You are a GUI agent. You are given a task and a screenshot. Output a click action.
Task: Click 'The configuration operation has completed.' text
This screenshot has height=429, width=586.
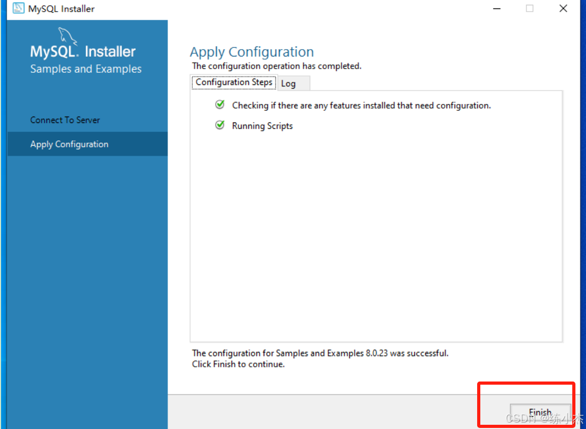tap(276, 66)
